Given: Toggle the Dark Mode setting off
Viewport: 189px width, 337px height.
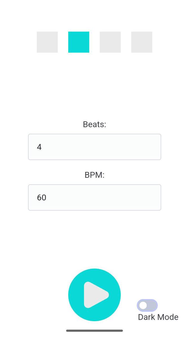Looking at the screenshot, I should 147,305.
